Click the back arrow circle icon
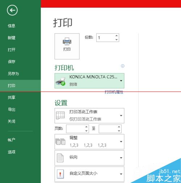This screenshot has width=181, height=183. pos(12,10)
